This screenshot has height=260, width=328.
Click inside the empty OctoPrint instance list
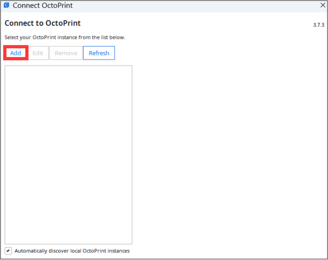[68, 154]
